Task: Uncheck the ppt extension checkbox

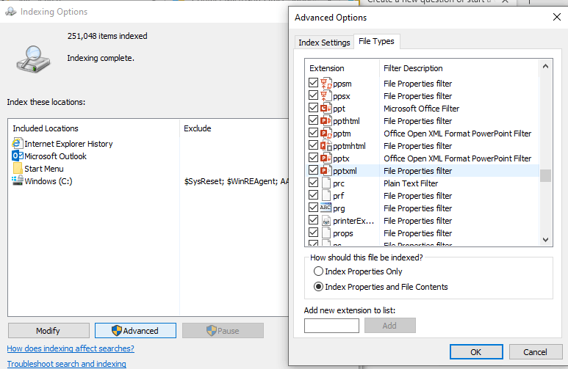Action: point(313,108)
